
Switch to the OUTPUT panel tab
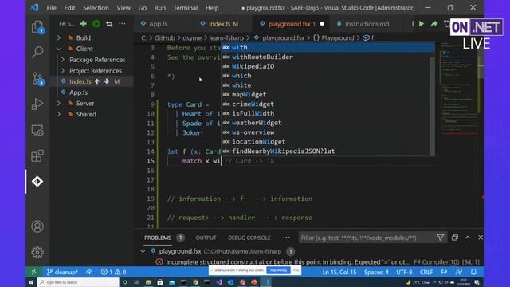pos(206,238)
